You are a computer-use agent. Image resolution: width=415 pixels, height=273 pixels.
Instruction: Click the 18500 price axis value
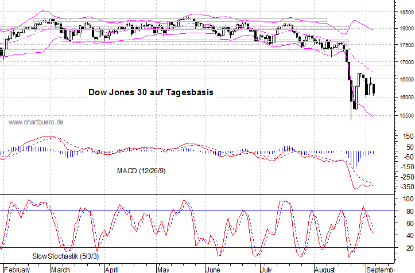(407, 13)
